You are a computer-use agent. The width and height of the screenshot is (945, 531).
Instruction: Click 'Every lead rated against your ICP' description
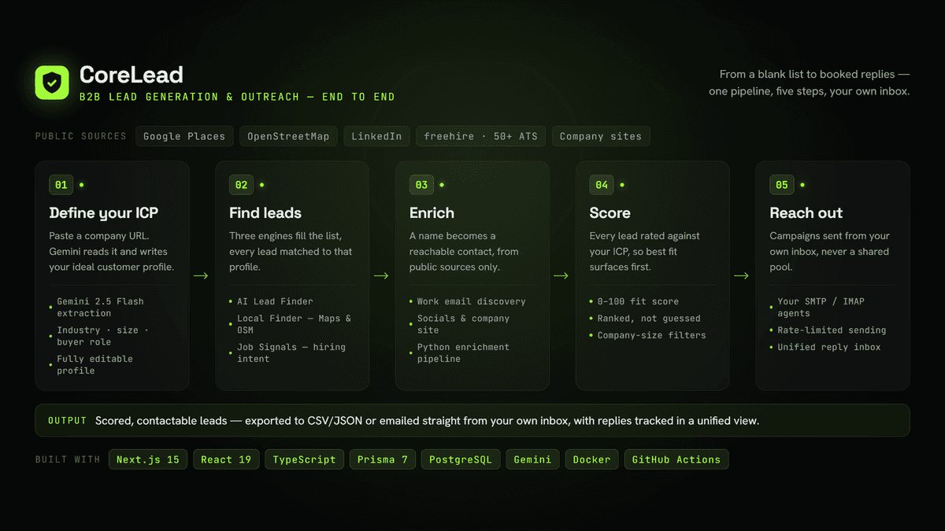coord(644,252)
